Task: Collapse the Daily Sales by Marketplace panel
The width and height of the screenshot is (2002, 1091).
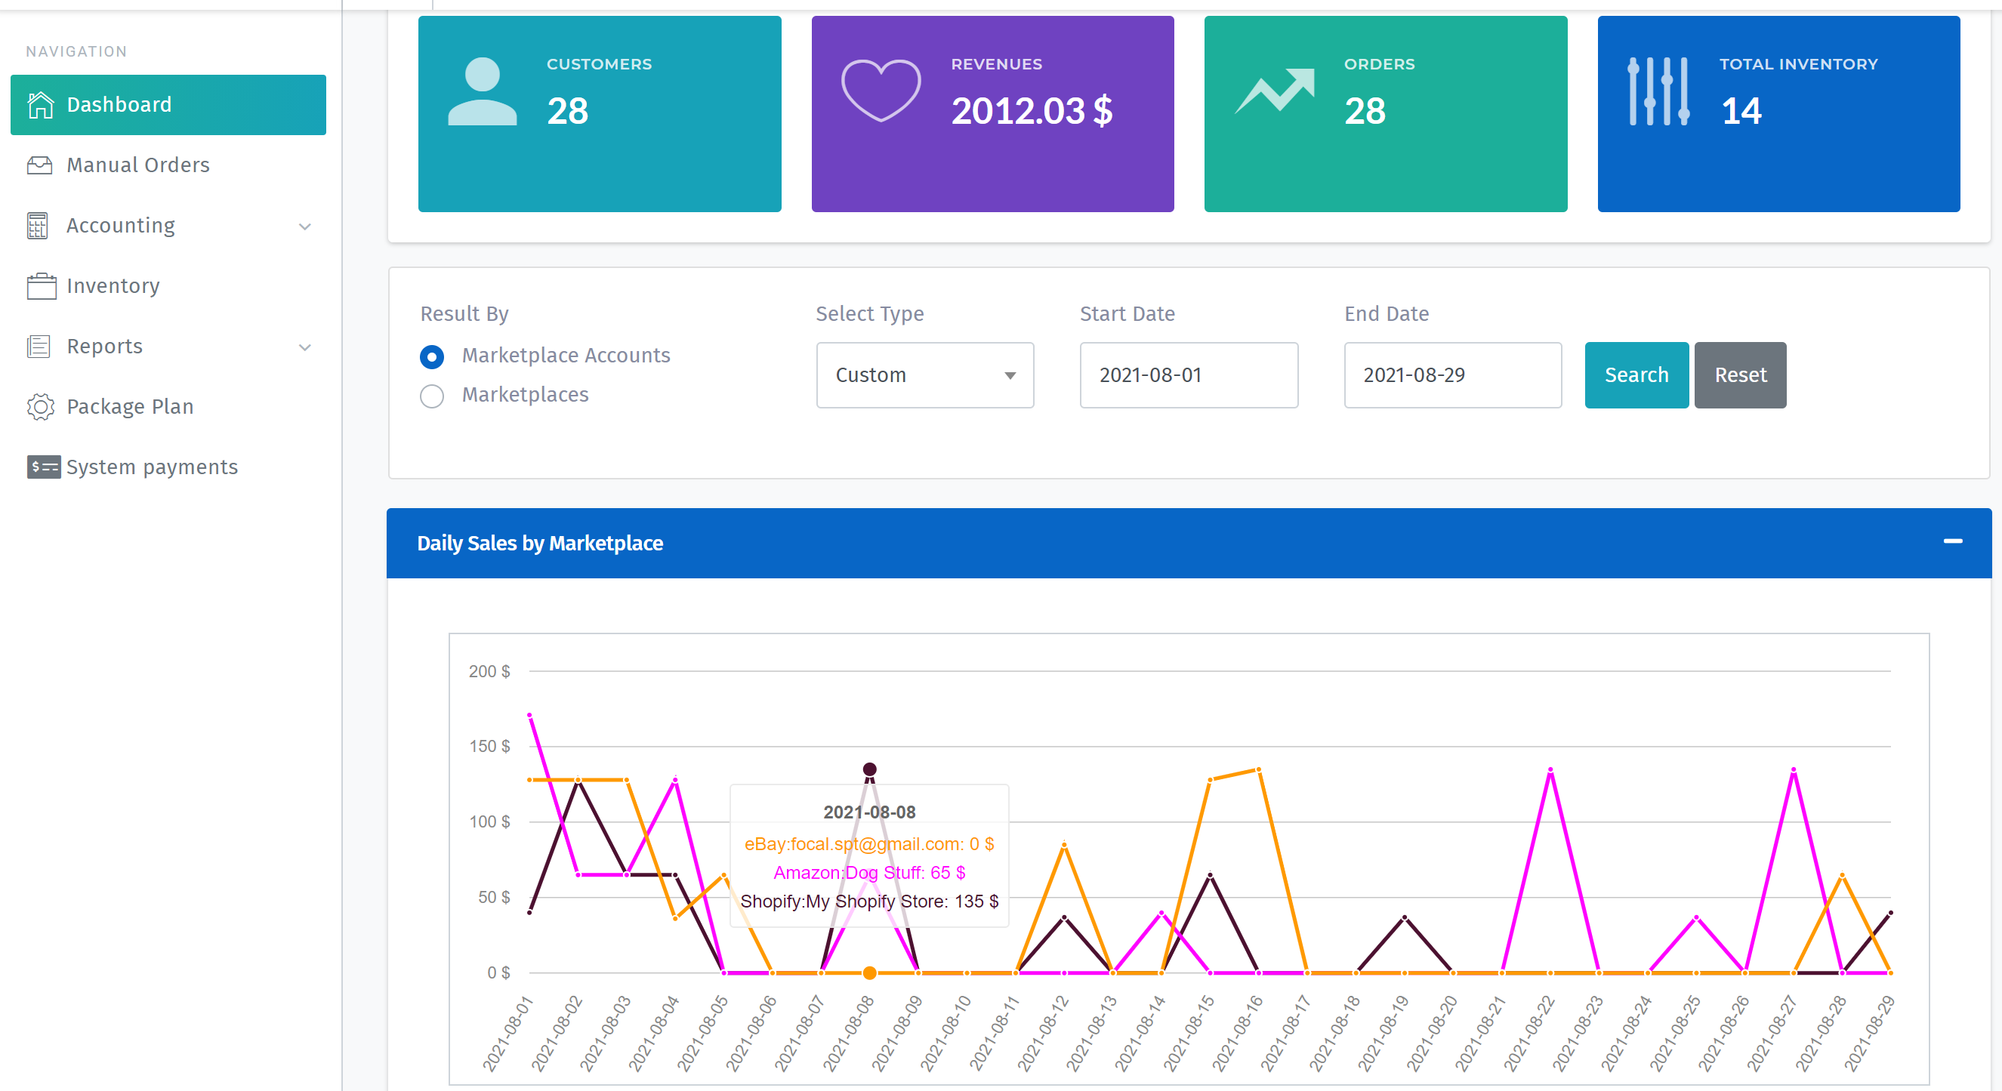Action: [1952, 541]
